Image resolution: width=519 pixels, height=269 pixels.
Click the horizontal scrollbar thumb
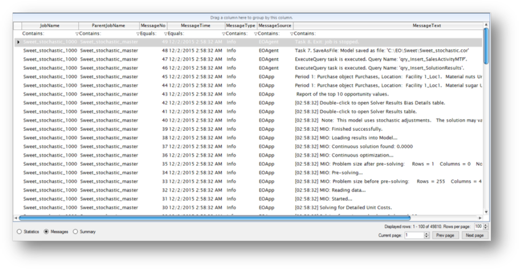213,217
